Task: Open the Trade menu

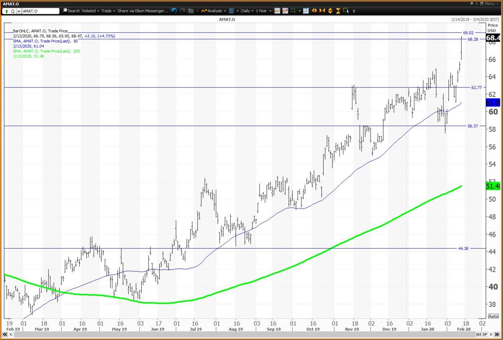Action: 108,11
